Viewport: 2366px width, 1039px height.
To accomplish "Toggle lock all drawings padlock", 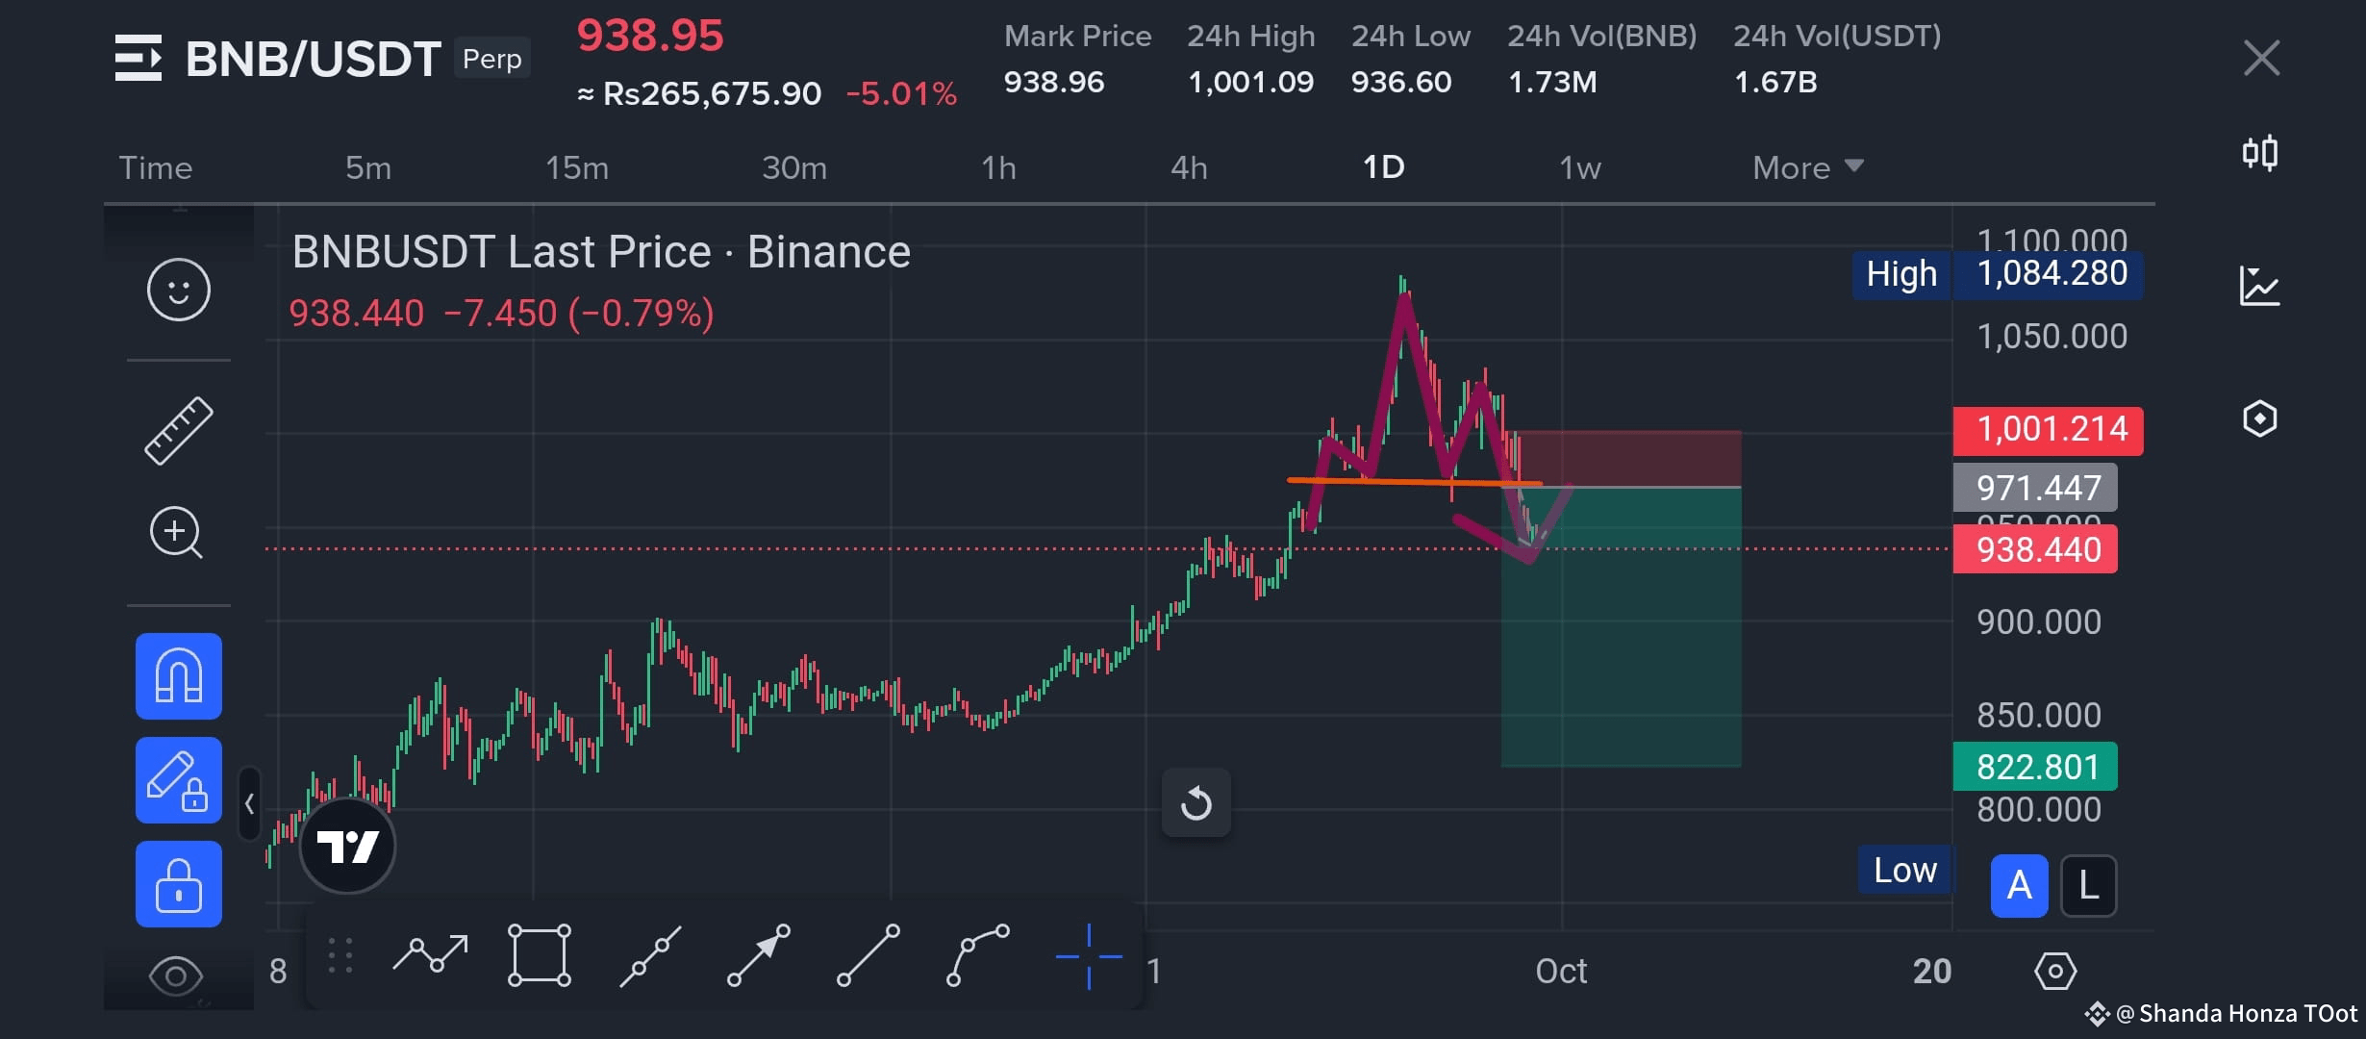I will [179, 884].
